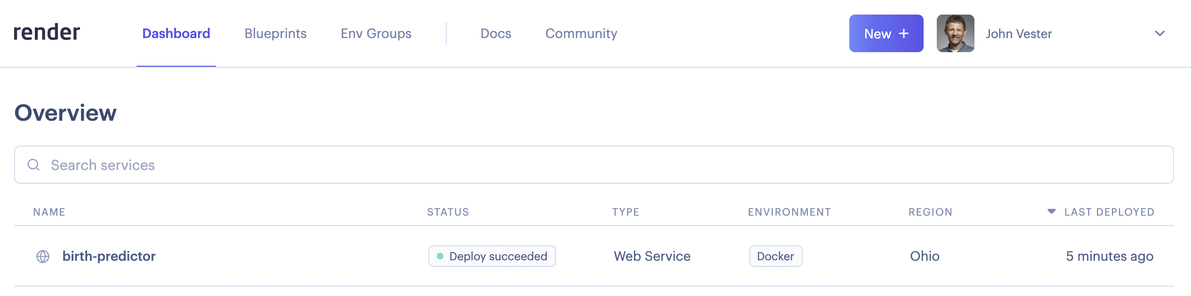Open the Docs page

[495, 33]
